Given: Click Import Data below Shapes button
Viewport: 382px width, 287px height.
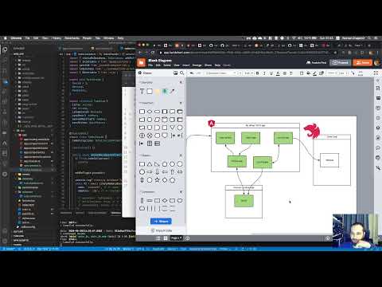Looking at the screenshot, I should coord(162,230).
